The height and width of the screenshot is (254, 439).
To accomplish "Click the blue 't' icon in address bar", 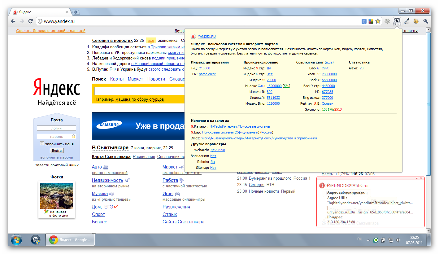I will tap(364, 21).
